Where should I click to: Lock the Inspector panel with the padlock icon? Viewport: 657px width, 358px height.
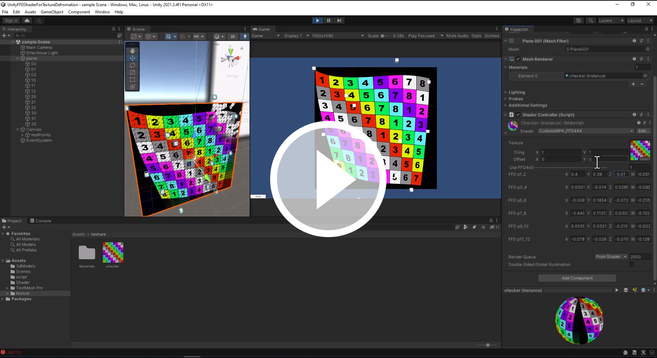(x=646, y=29)
